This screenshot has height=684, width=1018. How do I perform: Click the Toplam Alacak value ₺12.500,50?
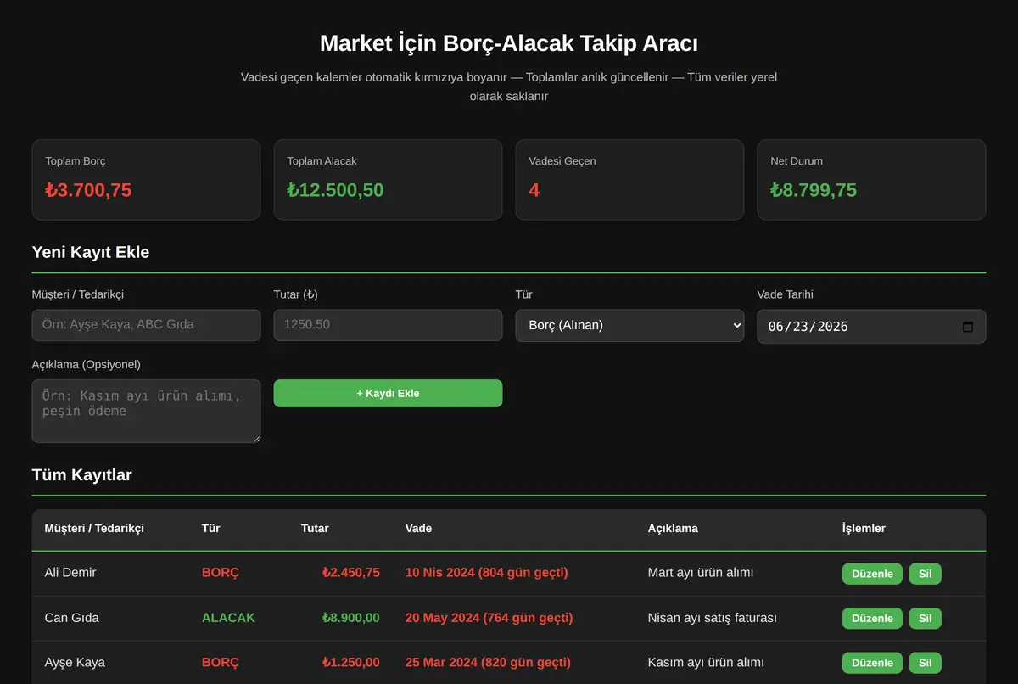(x=335, y=190)
